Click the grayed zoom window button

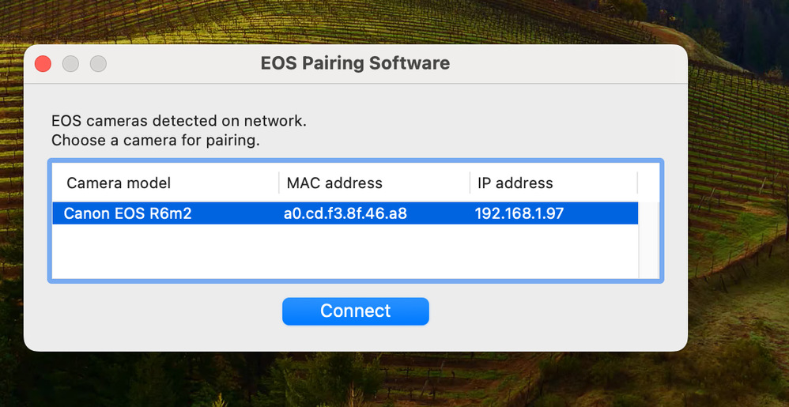pyautogui.click(x=98, y=63)
